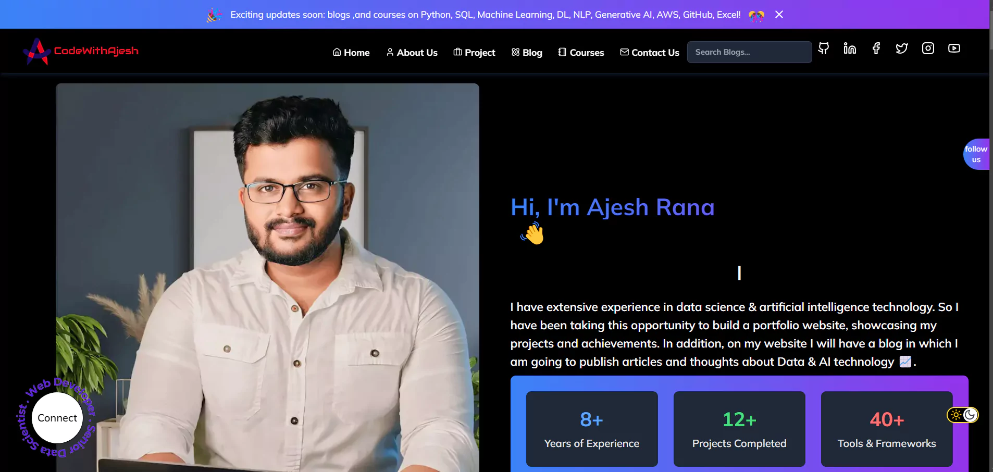Go to the Home menu item

coord(351,53)
